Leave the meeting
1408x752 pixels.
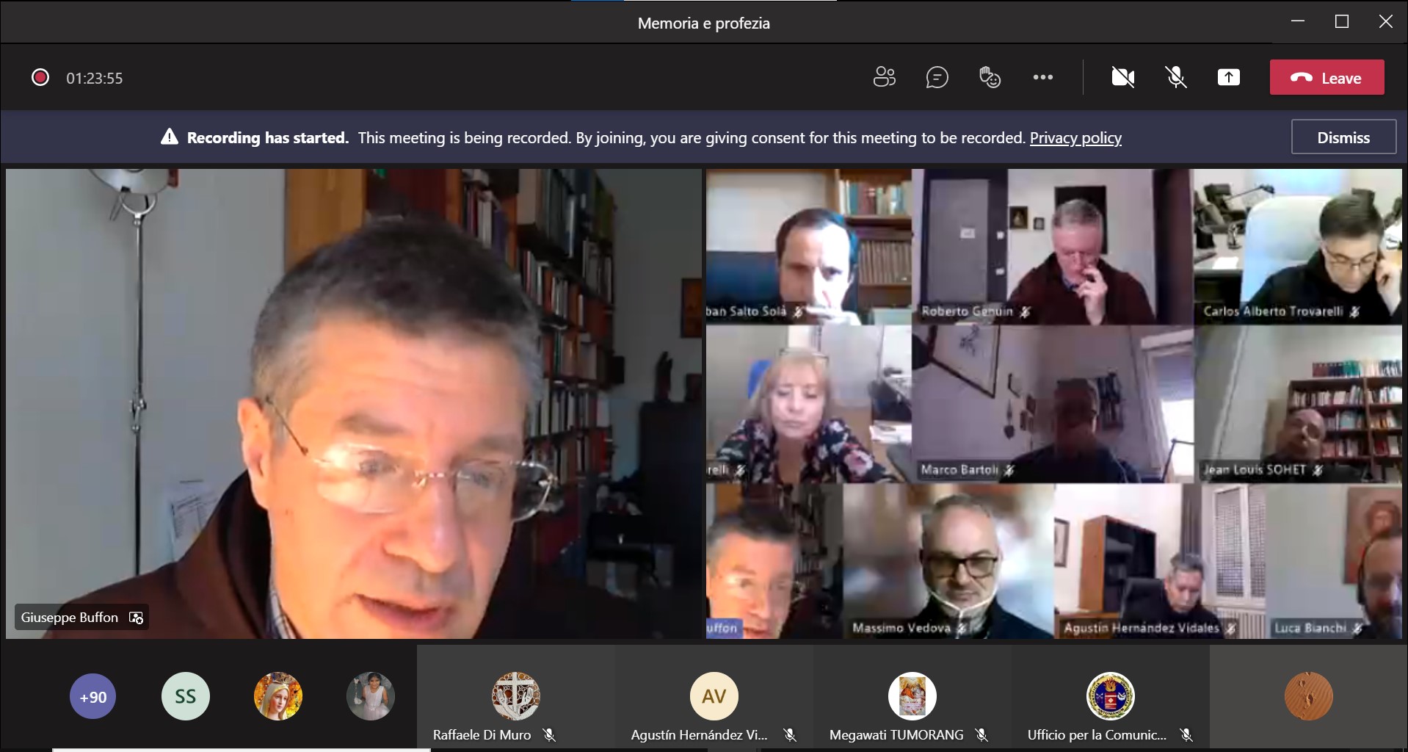pyautogui.click(x=1327, y=78)
